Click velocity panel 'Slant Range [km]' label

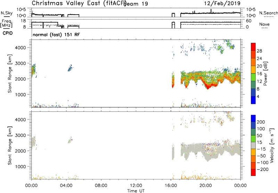point(10,145)
